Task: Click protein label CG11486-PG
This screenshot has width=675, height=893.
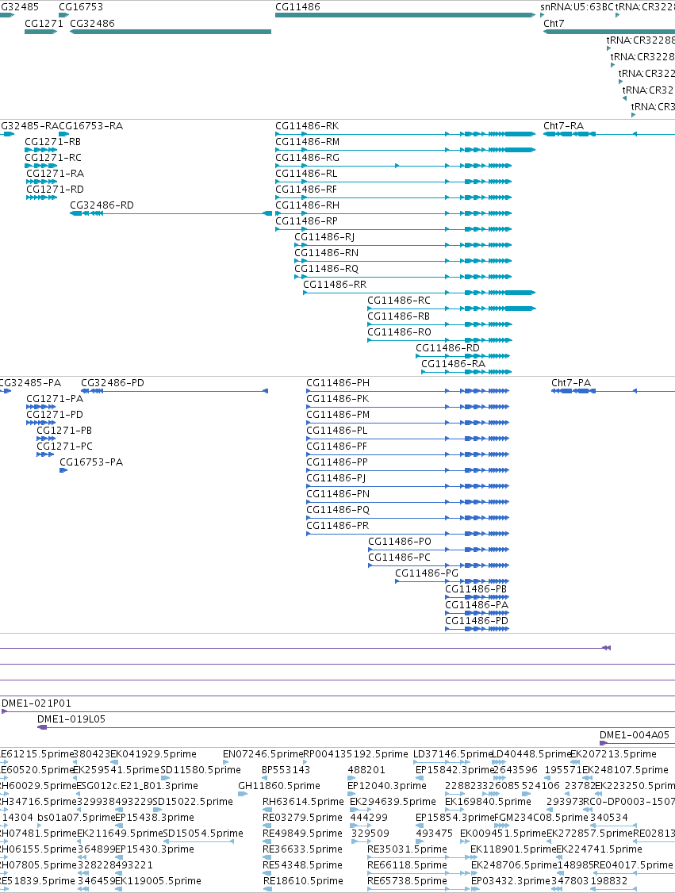Action: [x=427, y=574]
